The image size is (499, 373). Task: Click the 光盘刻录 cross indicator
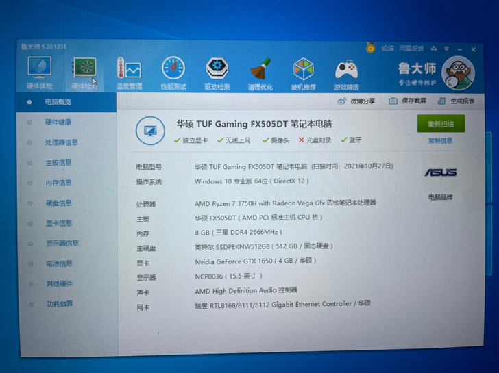315,140
